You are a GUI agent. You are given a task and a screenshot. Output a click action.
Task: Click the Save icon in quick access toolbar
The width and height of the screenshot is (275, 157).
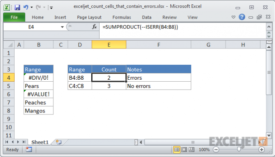pyautogui.click(x=17, y=7)
